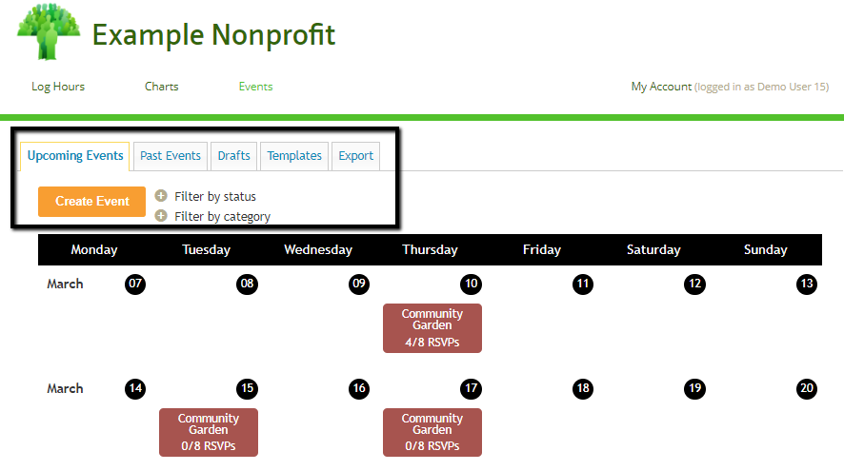This screenshot has height=471, width=844.
Task: Open the Log Hours menu item
Action: click(58, 87)
